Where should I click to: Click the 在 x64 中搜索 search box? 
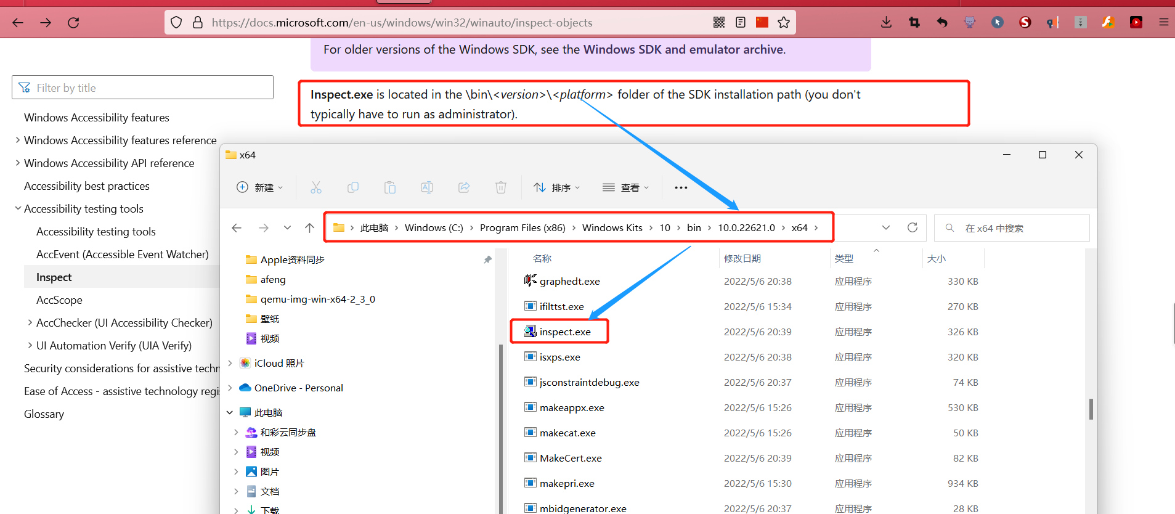[x=1012, y=228]
